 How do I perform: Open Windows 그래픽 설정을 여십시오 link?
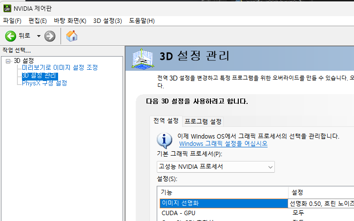[223, 143]
